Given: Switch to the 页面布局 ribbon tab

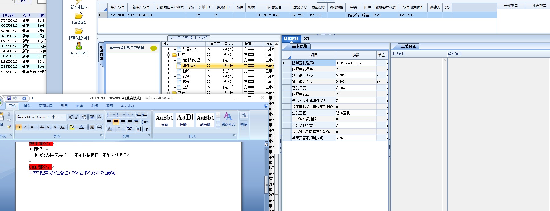Looking at the screenshot, I should tap(46, 106).
